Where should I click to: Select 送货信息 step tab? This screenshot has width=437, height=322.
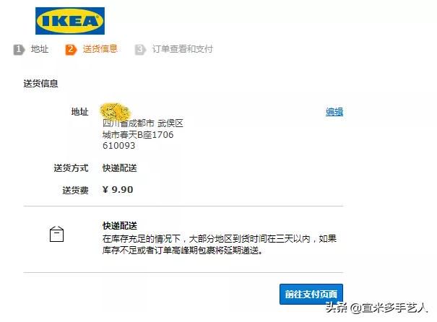tap(100, 49)
